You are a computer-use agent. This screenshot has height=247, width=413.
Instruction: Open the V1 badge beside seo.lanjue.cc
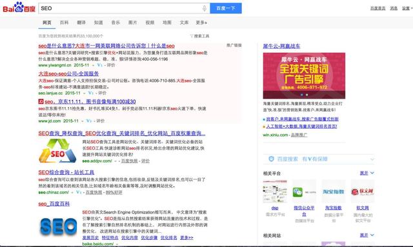(90, 93)
